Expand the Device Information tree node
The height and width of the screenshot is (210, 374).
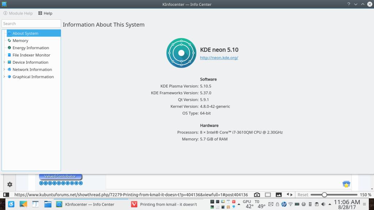(x=4, y=62)
